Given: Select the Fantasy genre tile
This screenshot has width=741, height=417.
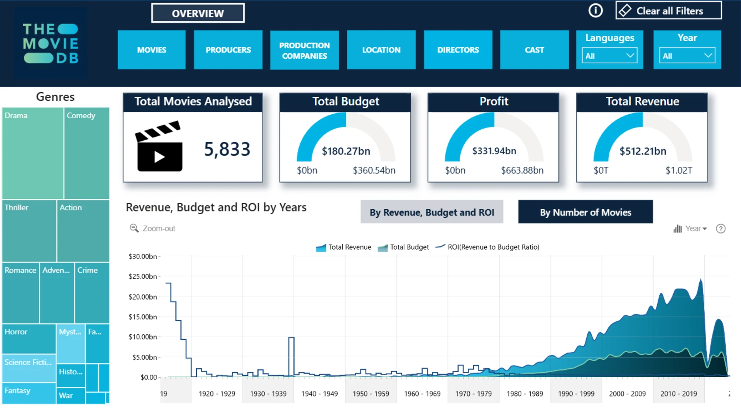Looking at the screenshot, I should tap(29, 393).
